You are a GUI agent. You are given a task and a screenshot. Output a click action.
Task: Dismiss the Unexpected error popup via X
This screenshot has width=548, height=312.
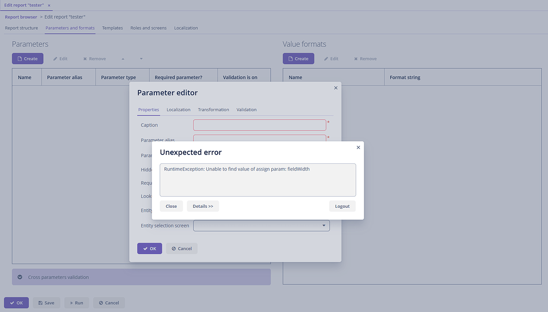click(x=358, y=147)
